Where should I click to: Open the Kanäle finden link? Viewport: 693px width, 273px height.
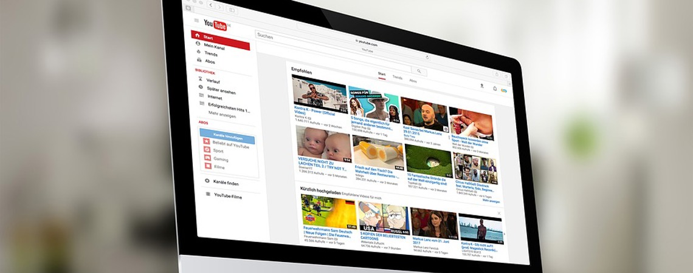[x=225, y=183]
